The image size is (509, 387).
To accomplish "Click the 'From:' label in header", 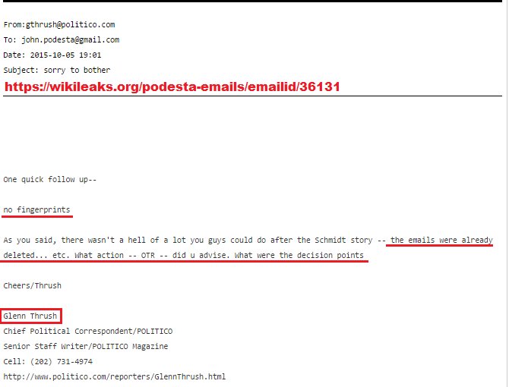I will [14, 24].
